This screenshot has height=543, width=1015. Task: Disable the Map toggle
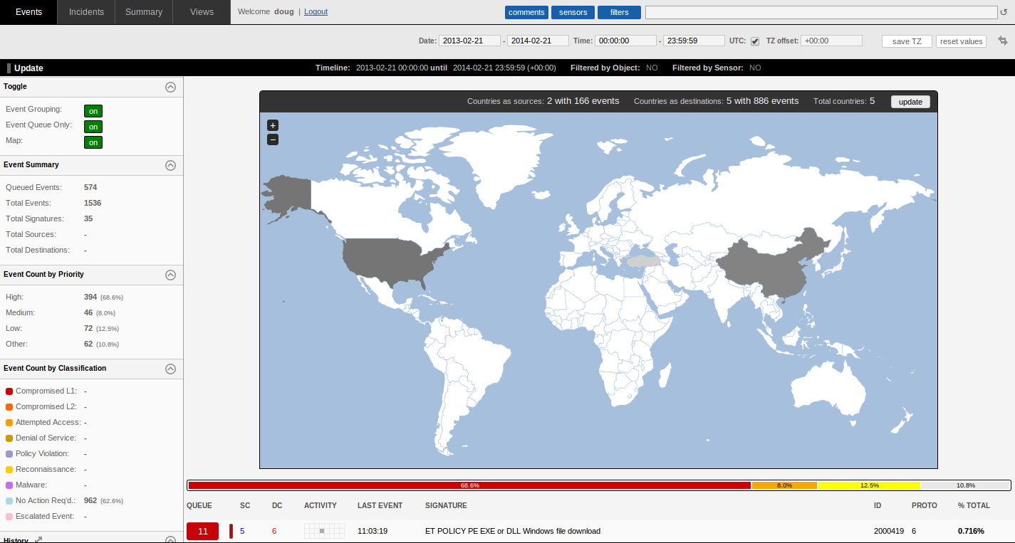pyautogui.click(x=93, y=142)
